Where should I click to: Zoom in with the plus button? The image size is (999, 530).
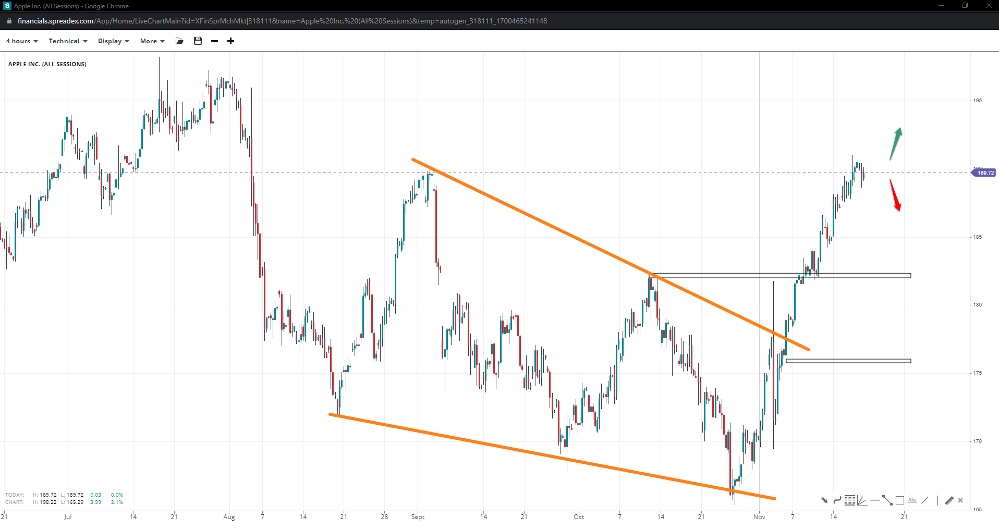point(230,41)
